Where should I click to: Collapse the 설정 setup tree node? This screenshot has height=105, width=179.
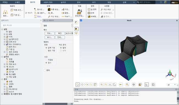[x=2, y=29]
